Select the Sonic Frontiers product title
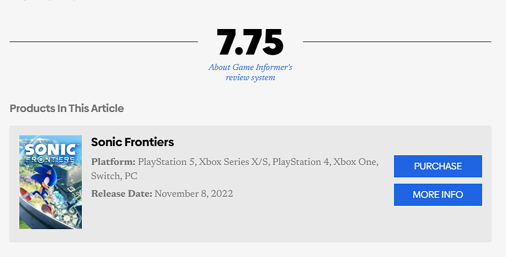The width and height of the screenshot is (506, 257). (132, 142)
